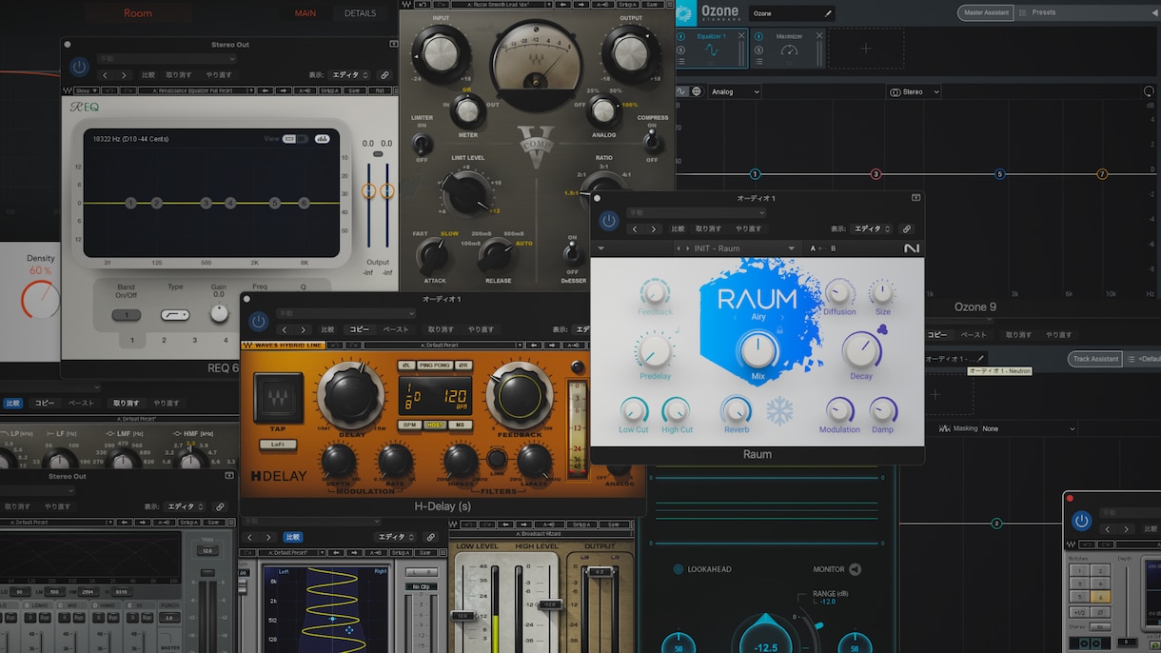1161x653 pixels.
Task: Flip the V-Comp COMPRESS switch
Action: point(652,143)
